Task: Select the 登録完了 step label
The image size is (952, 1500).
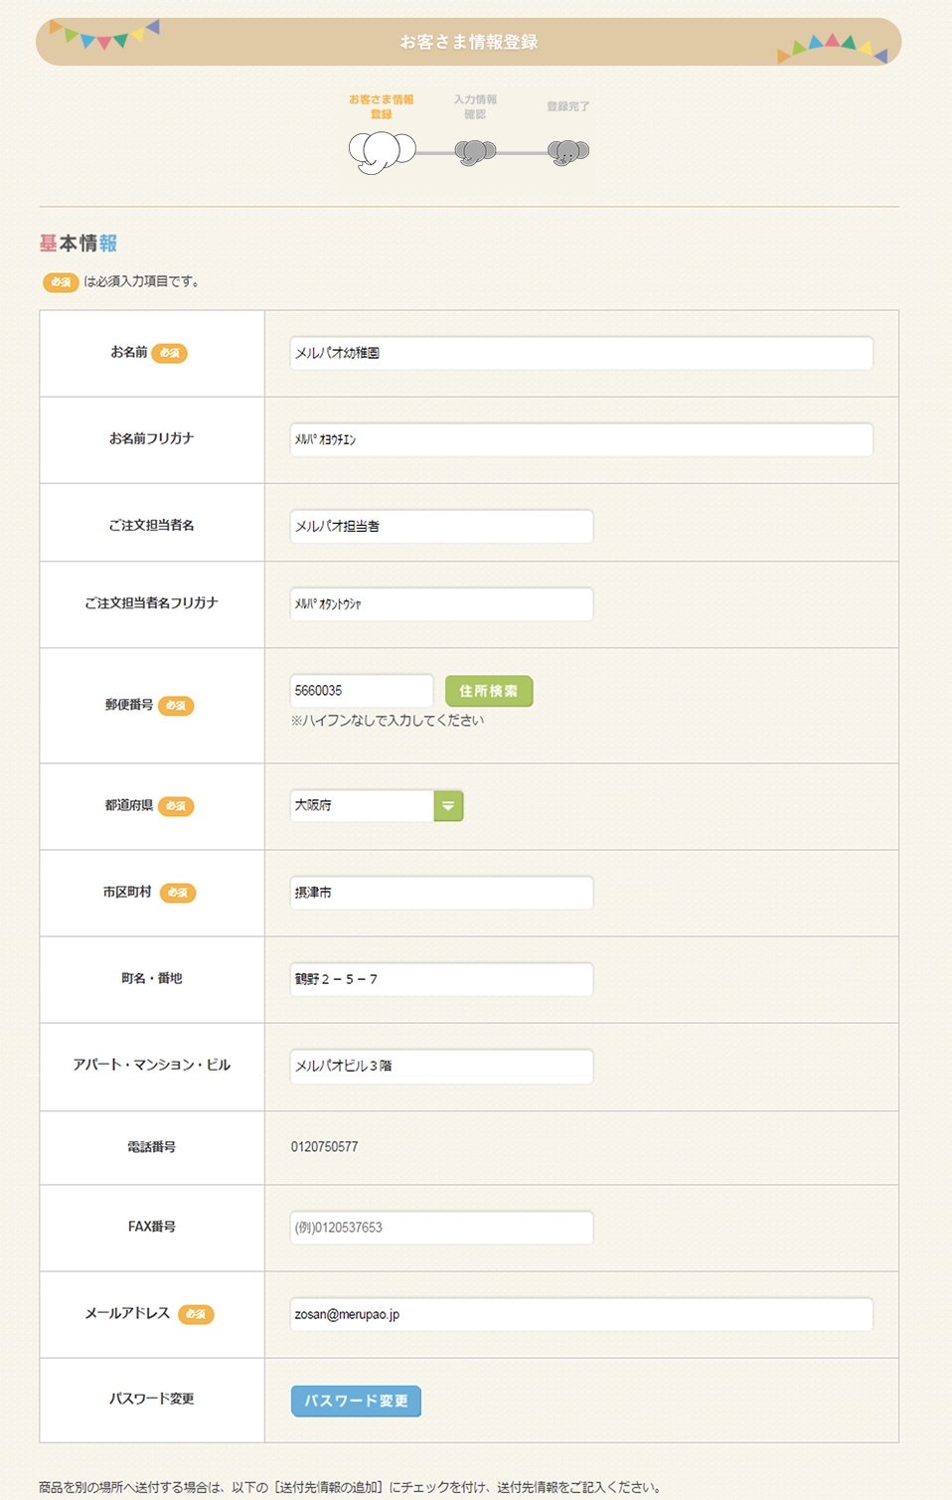Action: [x=567, y=106]
